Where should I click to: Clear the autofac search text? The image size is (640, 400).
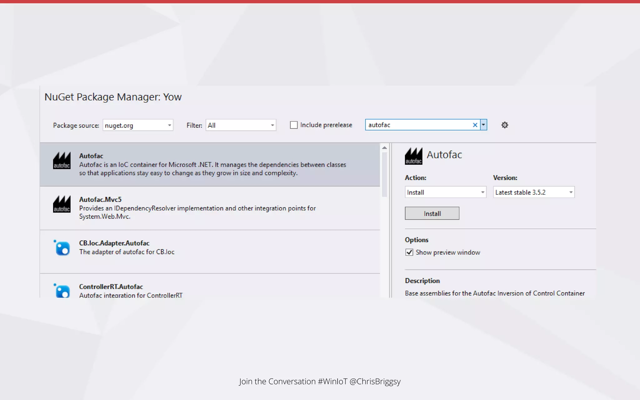tap(475, 125)
